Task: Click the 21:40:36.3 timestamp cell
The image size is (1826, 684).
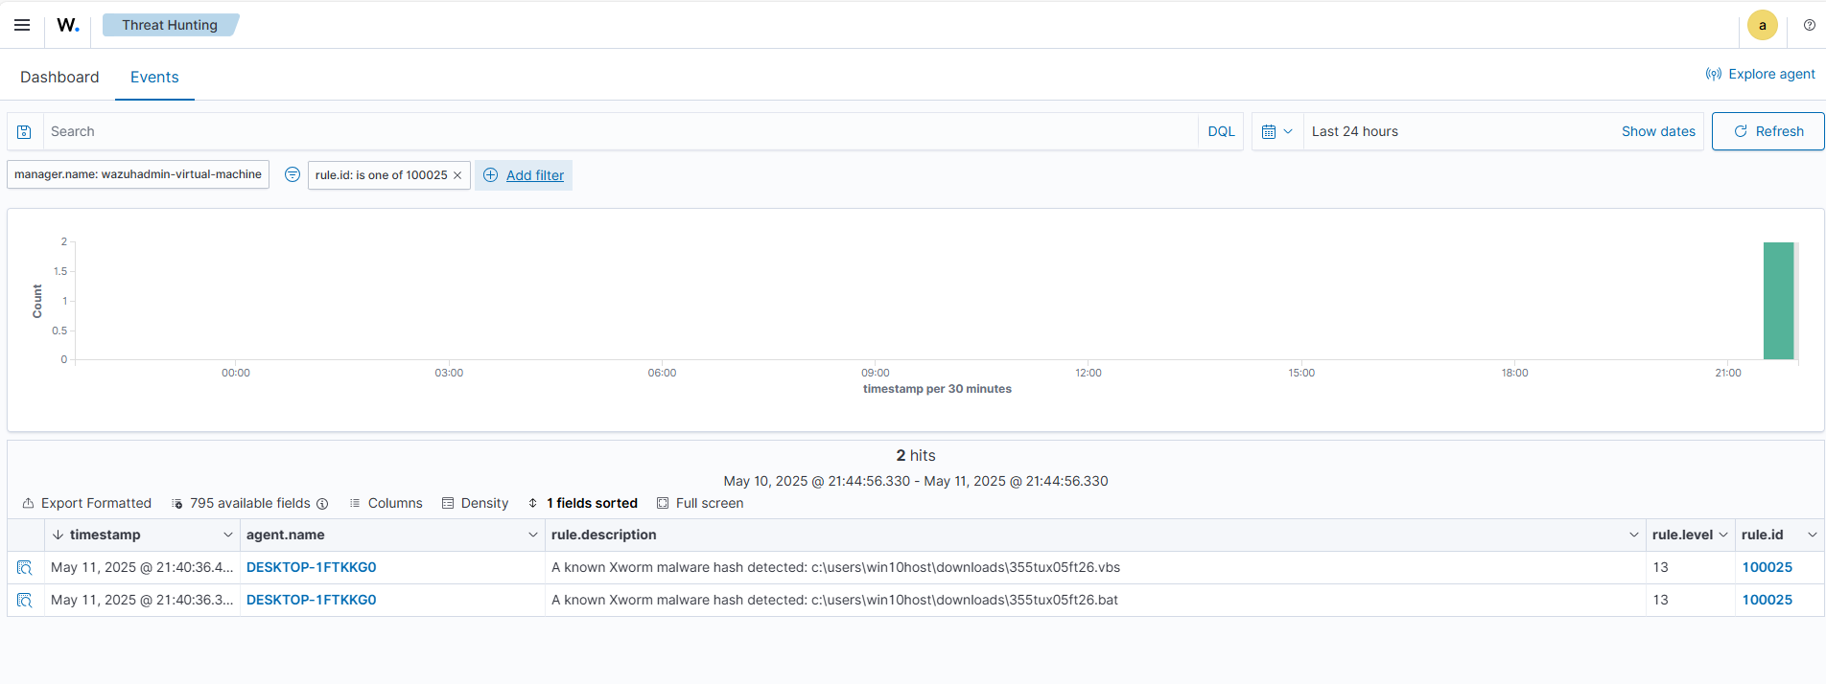Action: click(x=142, y=601)
